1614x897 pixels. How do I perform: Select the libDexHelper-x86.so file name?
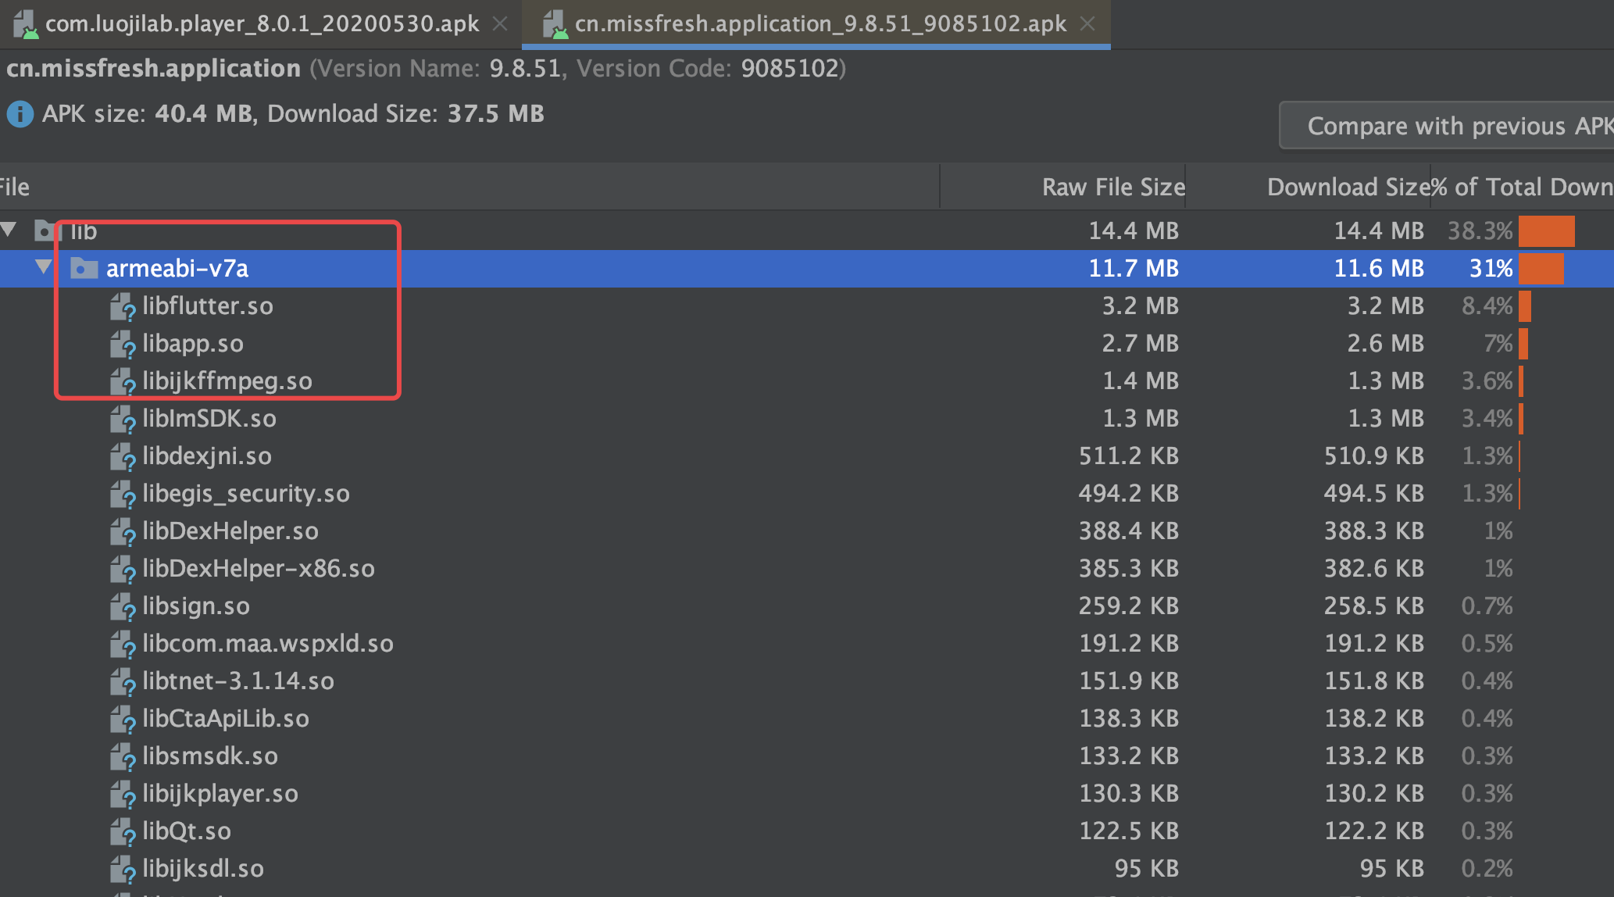(259, 568)
